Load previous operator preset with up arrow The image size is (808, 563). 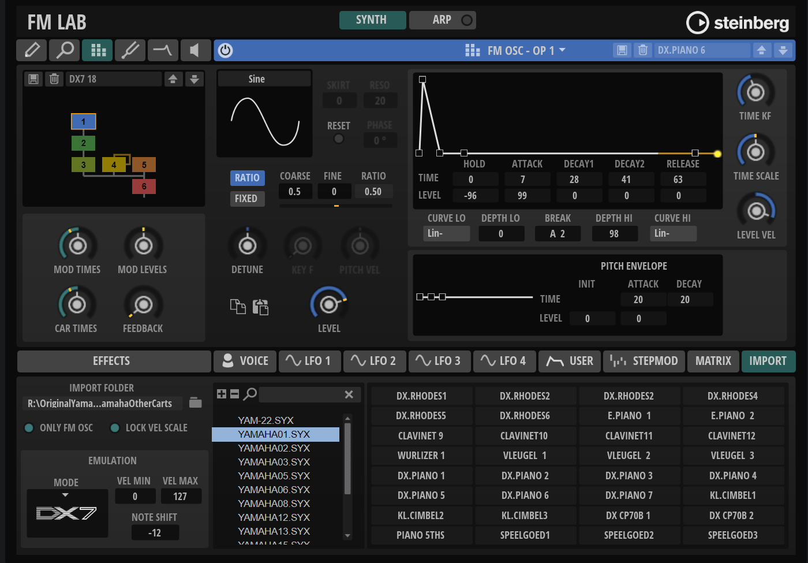pyautogui.click(x=762, y=50)
